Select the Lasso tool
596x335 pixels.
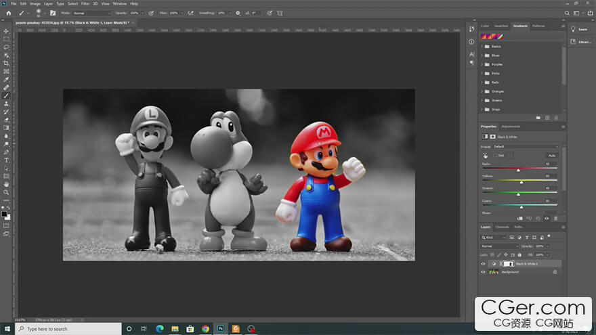tap(6, 47)
